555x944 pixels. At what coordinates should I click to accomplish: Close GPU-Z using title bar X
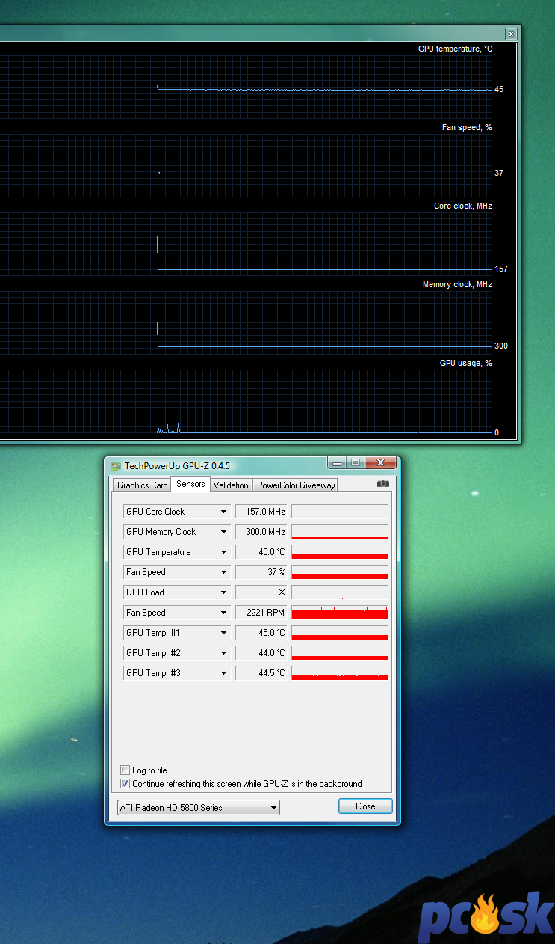click(x=379, y=462)
